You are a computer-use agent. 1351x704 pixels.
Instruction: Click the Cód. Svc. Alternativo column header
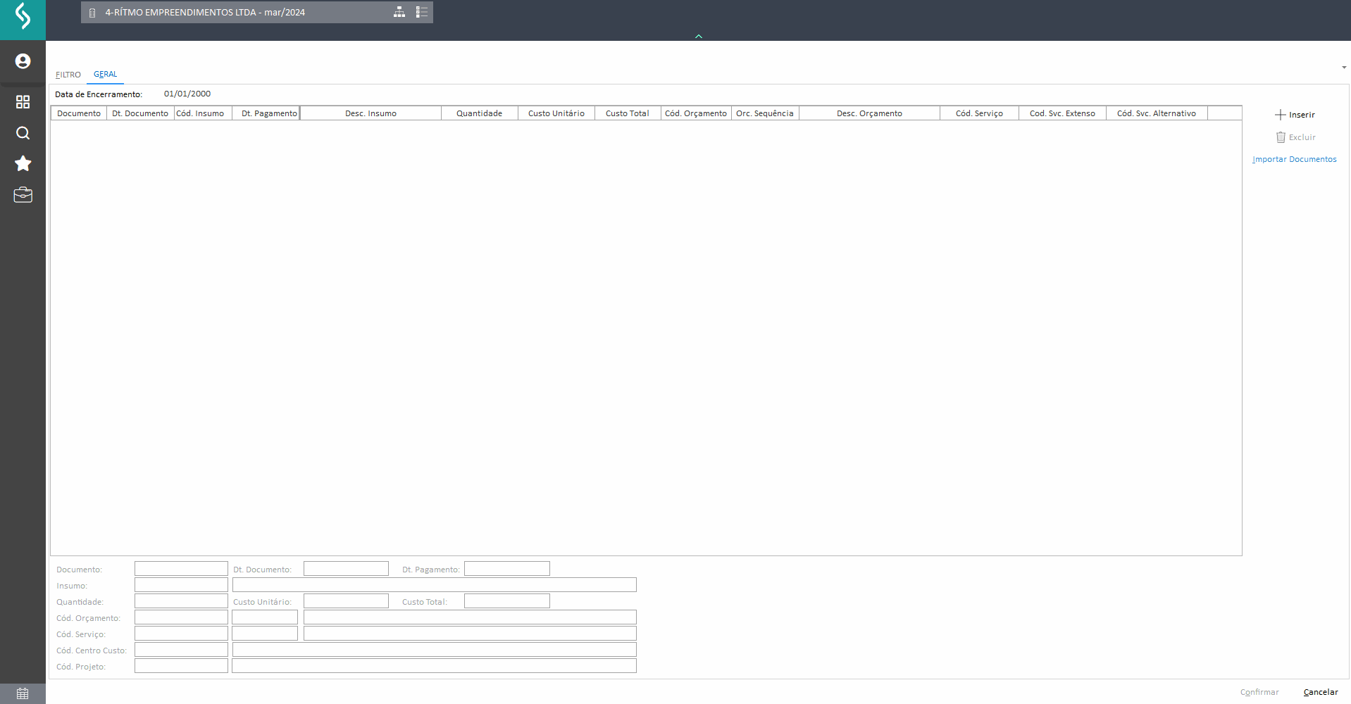(x=1157, y=113)
